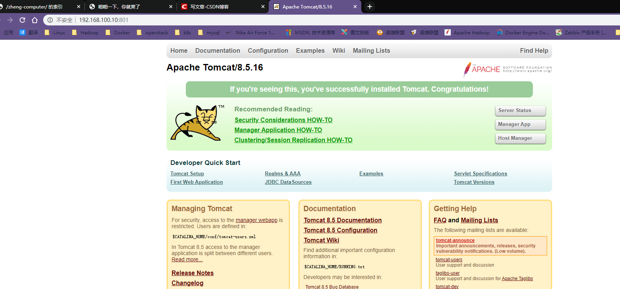Open the Tomcat Versions link

click(474, 182)
